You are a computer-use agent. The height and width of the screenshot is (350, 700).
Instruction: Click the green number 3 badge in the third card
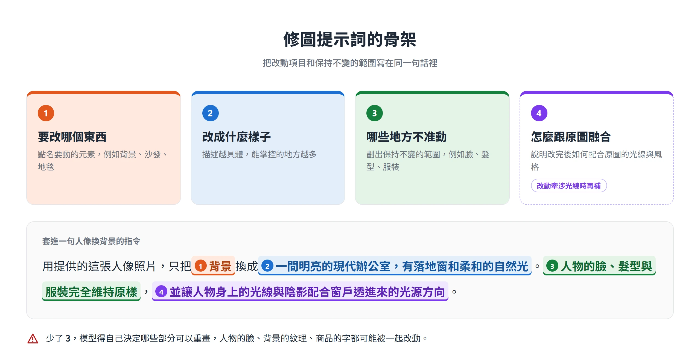375,113
